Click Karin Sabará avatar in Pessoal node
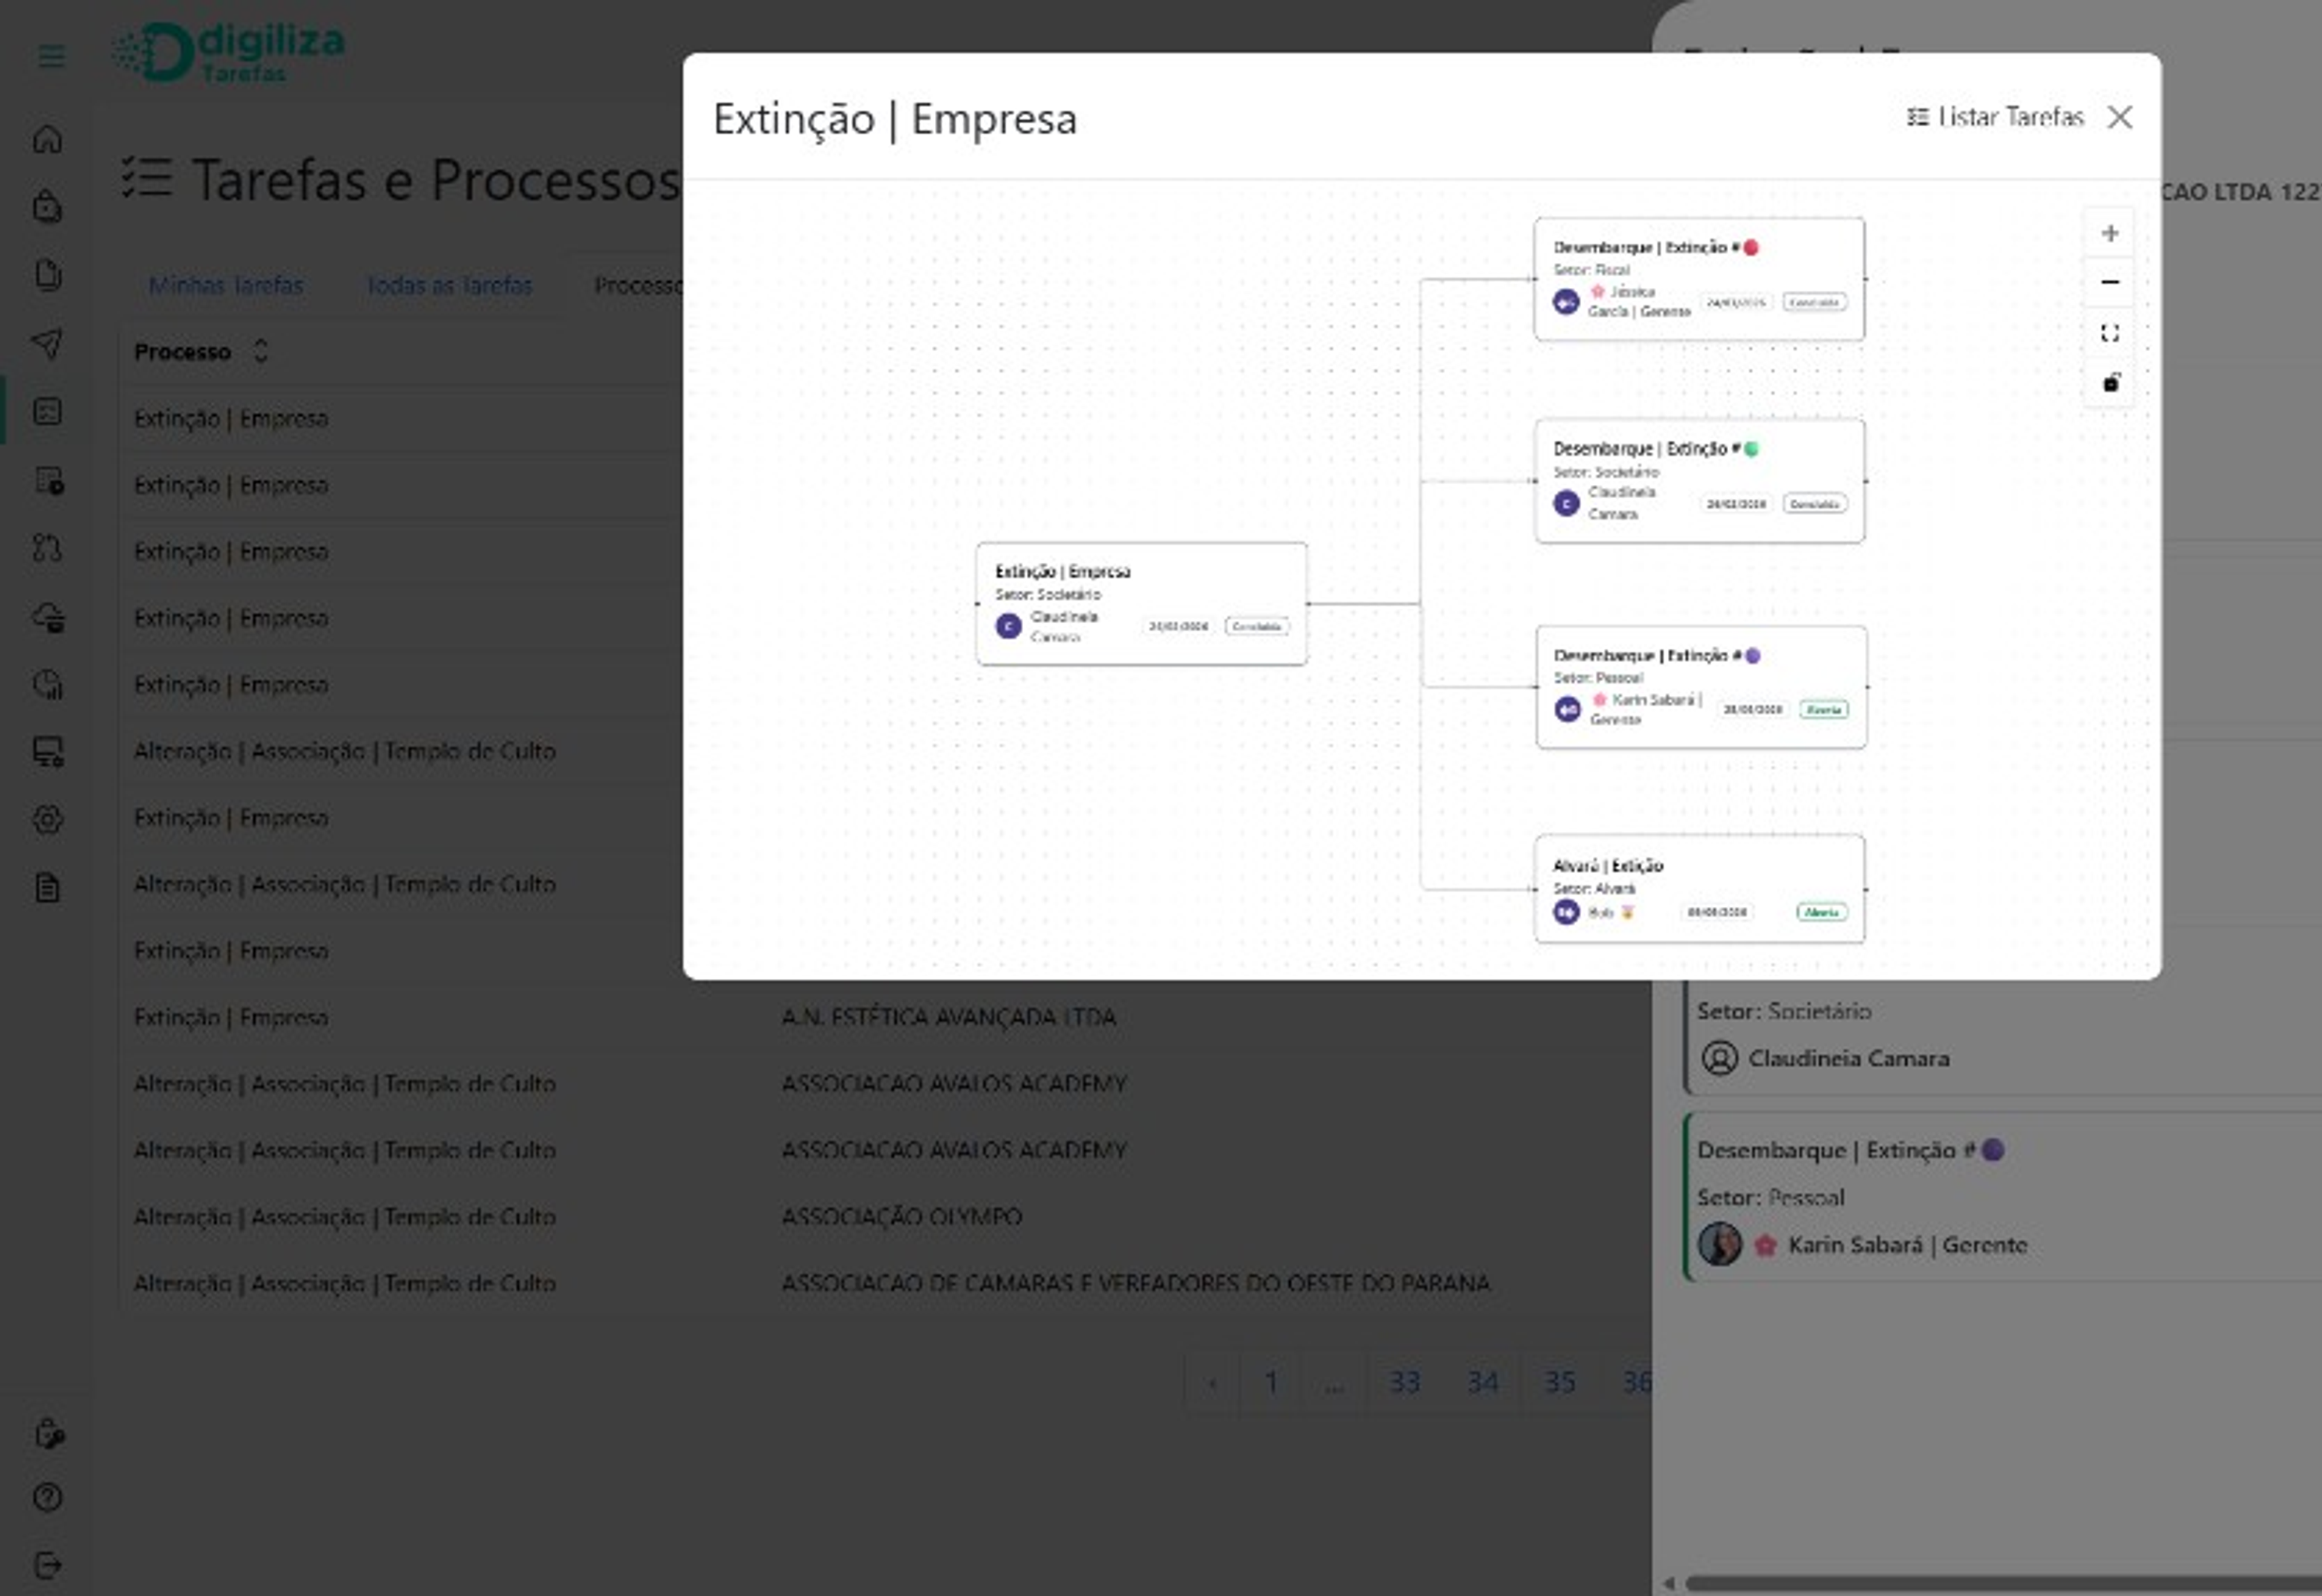The image size is (2322, 1596). point(1567,709)
